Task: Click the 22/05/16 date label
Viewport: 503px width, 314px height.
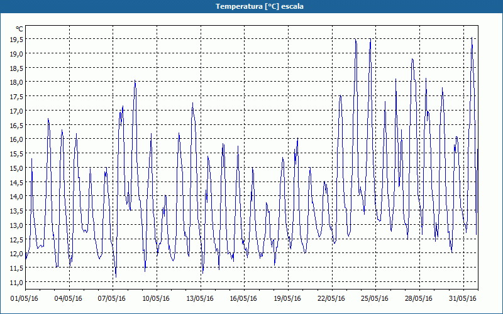Action: pyautogui.click(x=331, y=298)
